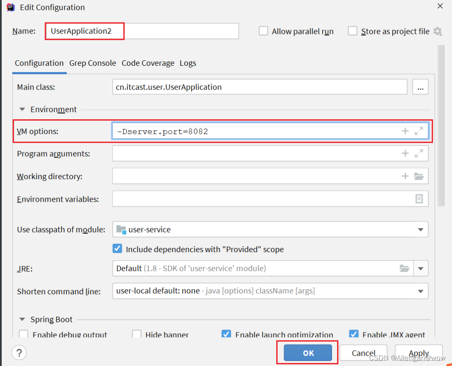Image resolution: width=452 pixels, height=366 pixels.
Task: Switch to the Grep Console tab
Action: pos(93,63)
